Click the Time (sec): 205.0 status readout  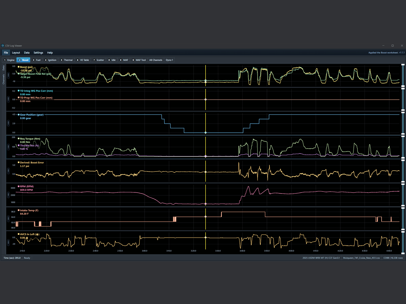pyautogui.click(x=12, y=258)
